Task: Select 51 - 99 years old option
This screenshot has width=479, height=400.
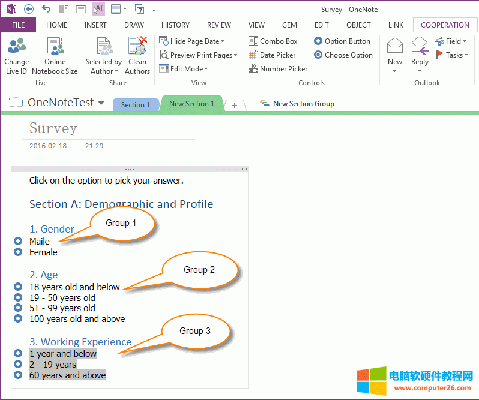Action: [19, 308]
